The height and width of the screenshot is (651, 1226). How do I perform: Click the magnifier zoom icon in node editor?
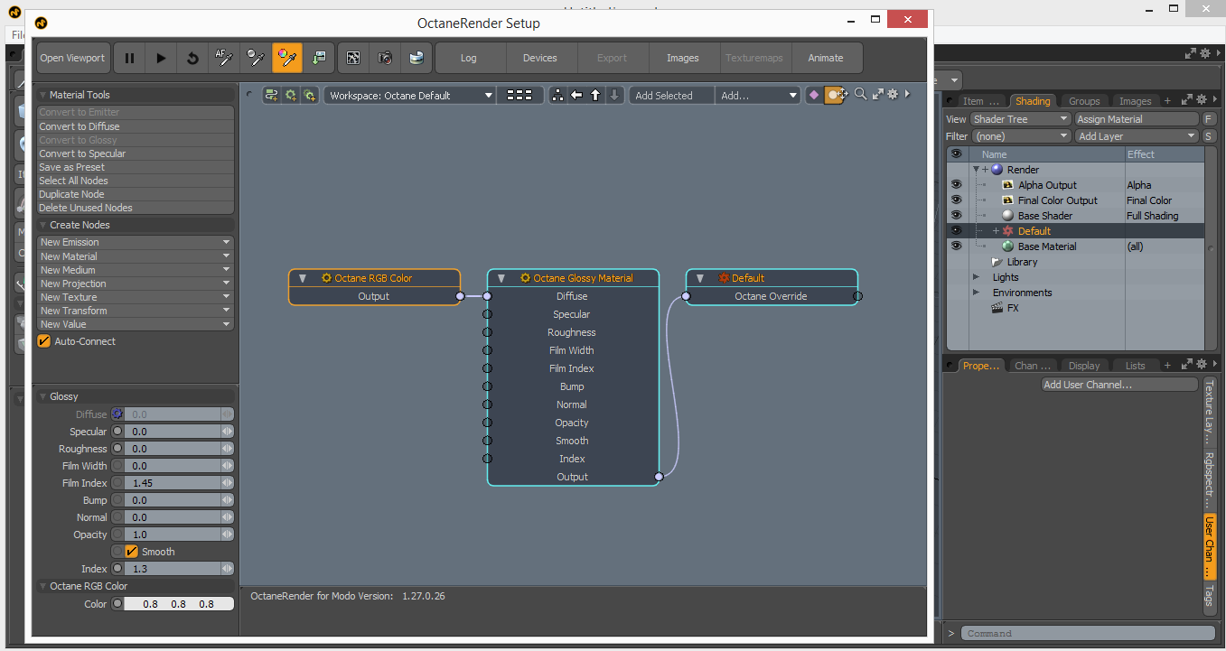pos(861,94)
